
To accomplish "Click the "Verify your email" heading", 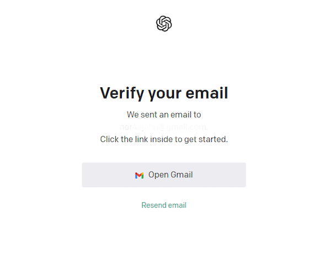I will coord(164,93).
